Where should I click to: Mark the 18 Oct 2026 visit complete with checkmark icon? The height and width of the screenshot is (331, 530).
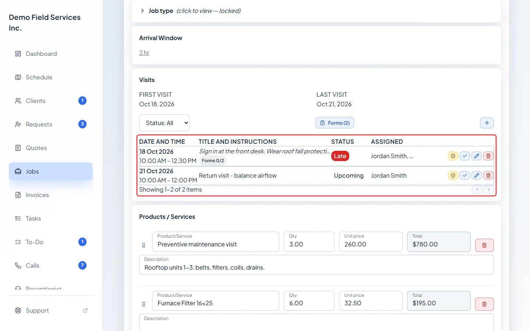465,156
